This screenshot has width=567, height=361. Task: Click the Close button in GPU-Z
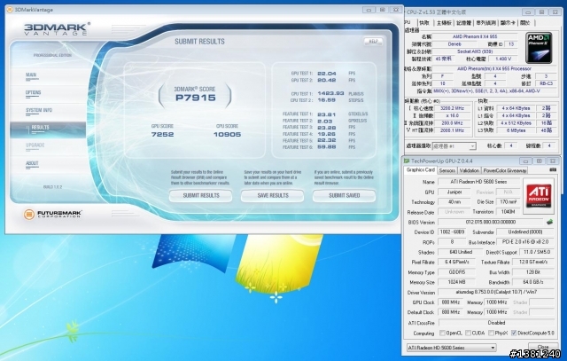click(x=543, y=347)
